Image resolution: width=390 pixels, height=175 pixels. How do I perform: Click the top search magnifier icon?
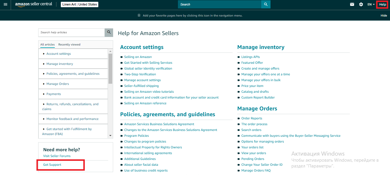[265, 4]
